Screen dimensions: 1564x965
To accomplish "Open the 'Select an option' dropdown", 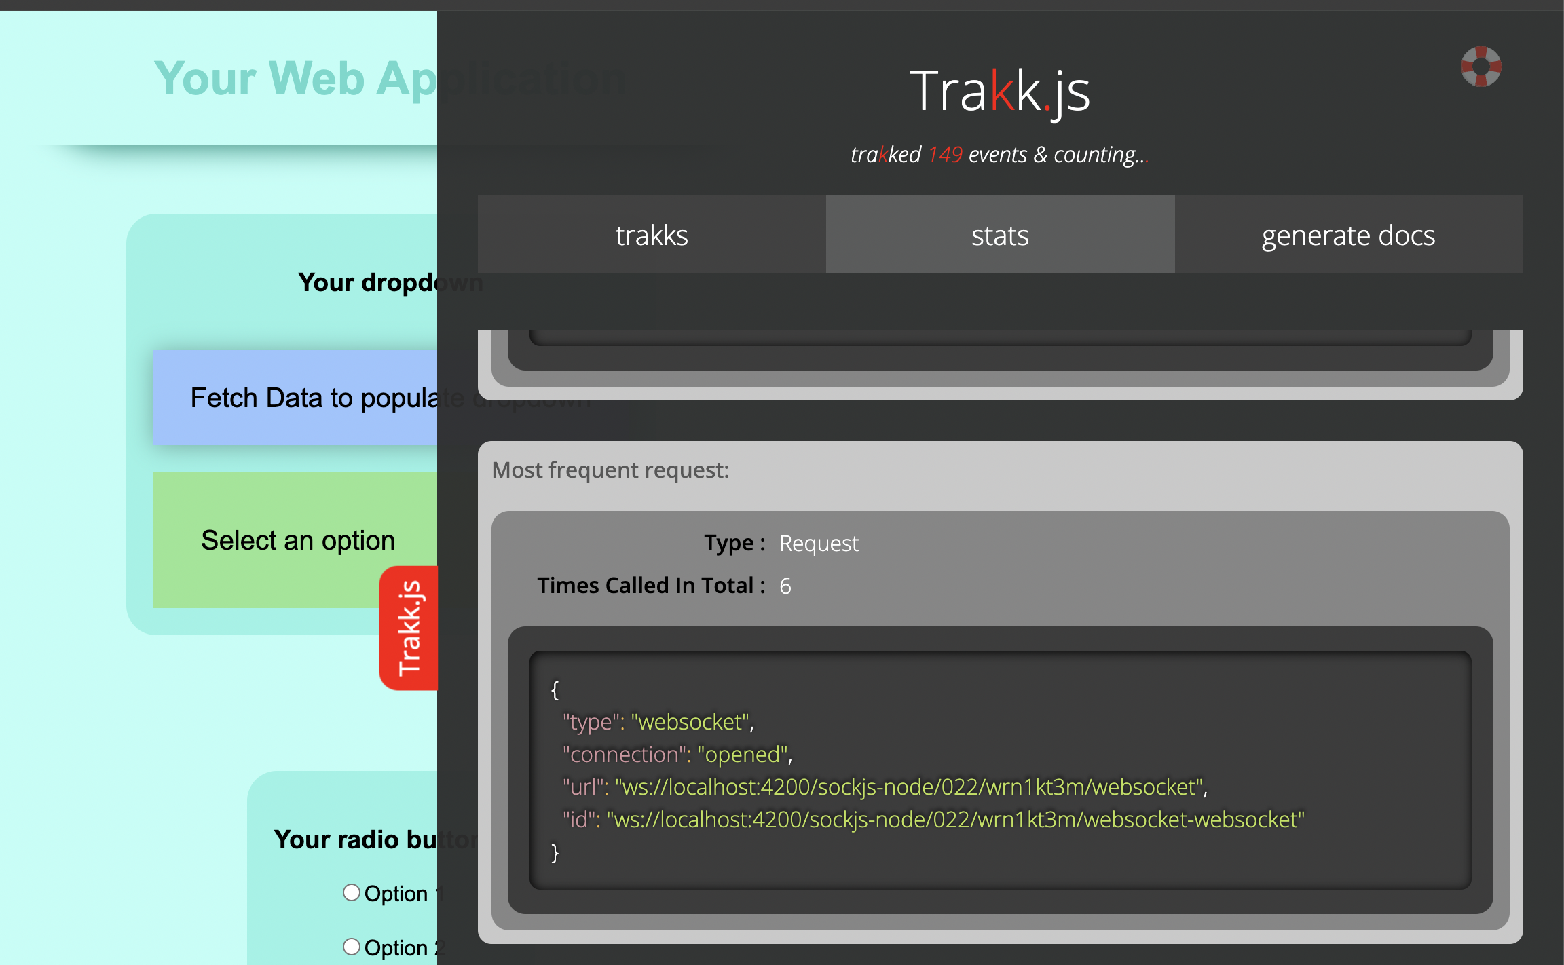I will [297, 540].
